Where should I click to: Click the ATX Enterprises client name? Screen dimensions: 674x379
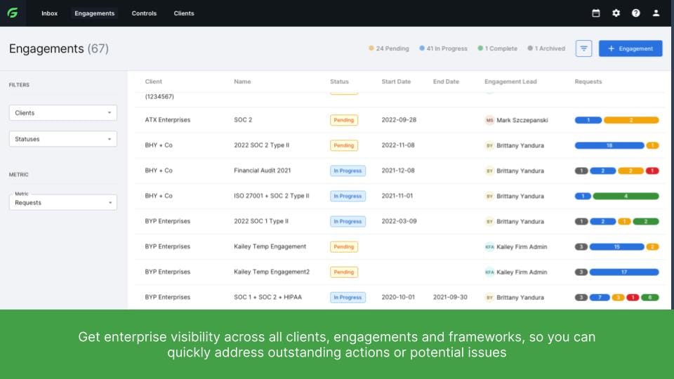[x=168, y=120]
